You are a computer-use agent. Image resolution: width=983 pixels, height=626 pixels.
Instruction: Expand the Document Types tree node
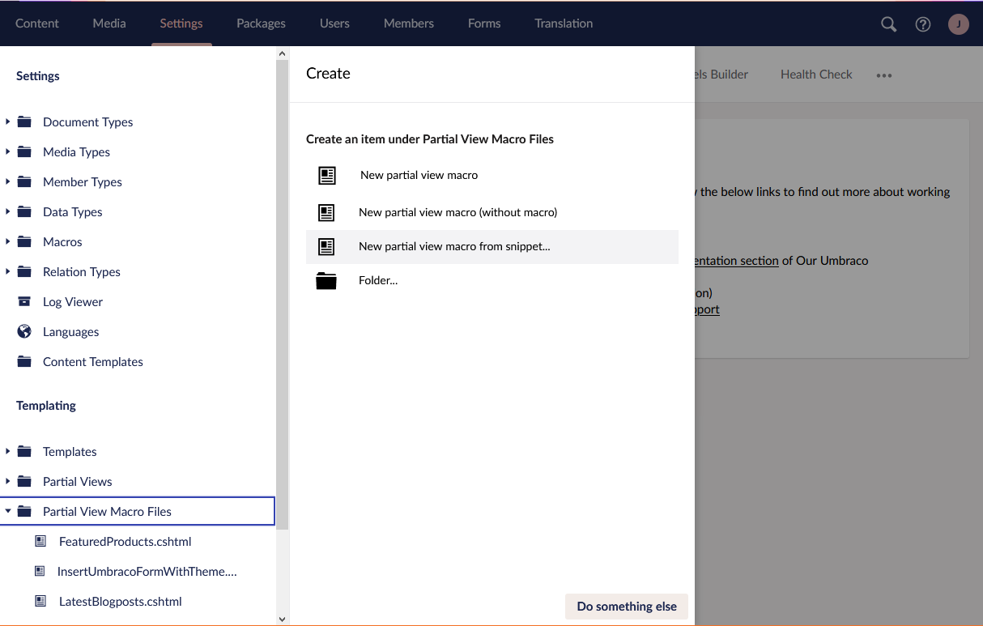8,122
